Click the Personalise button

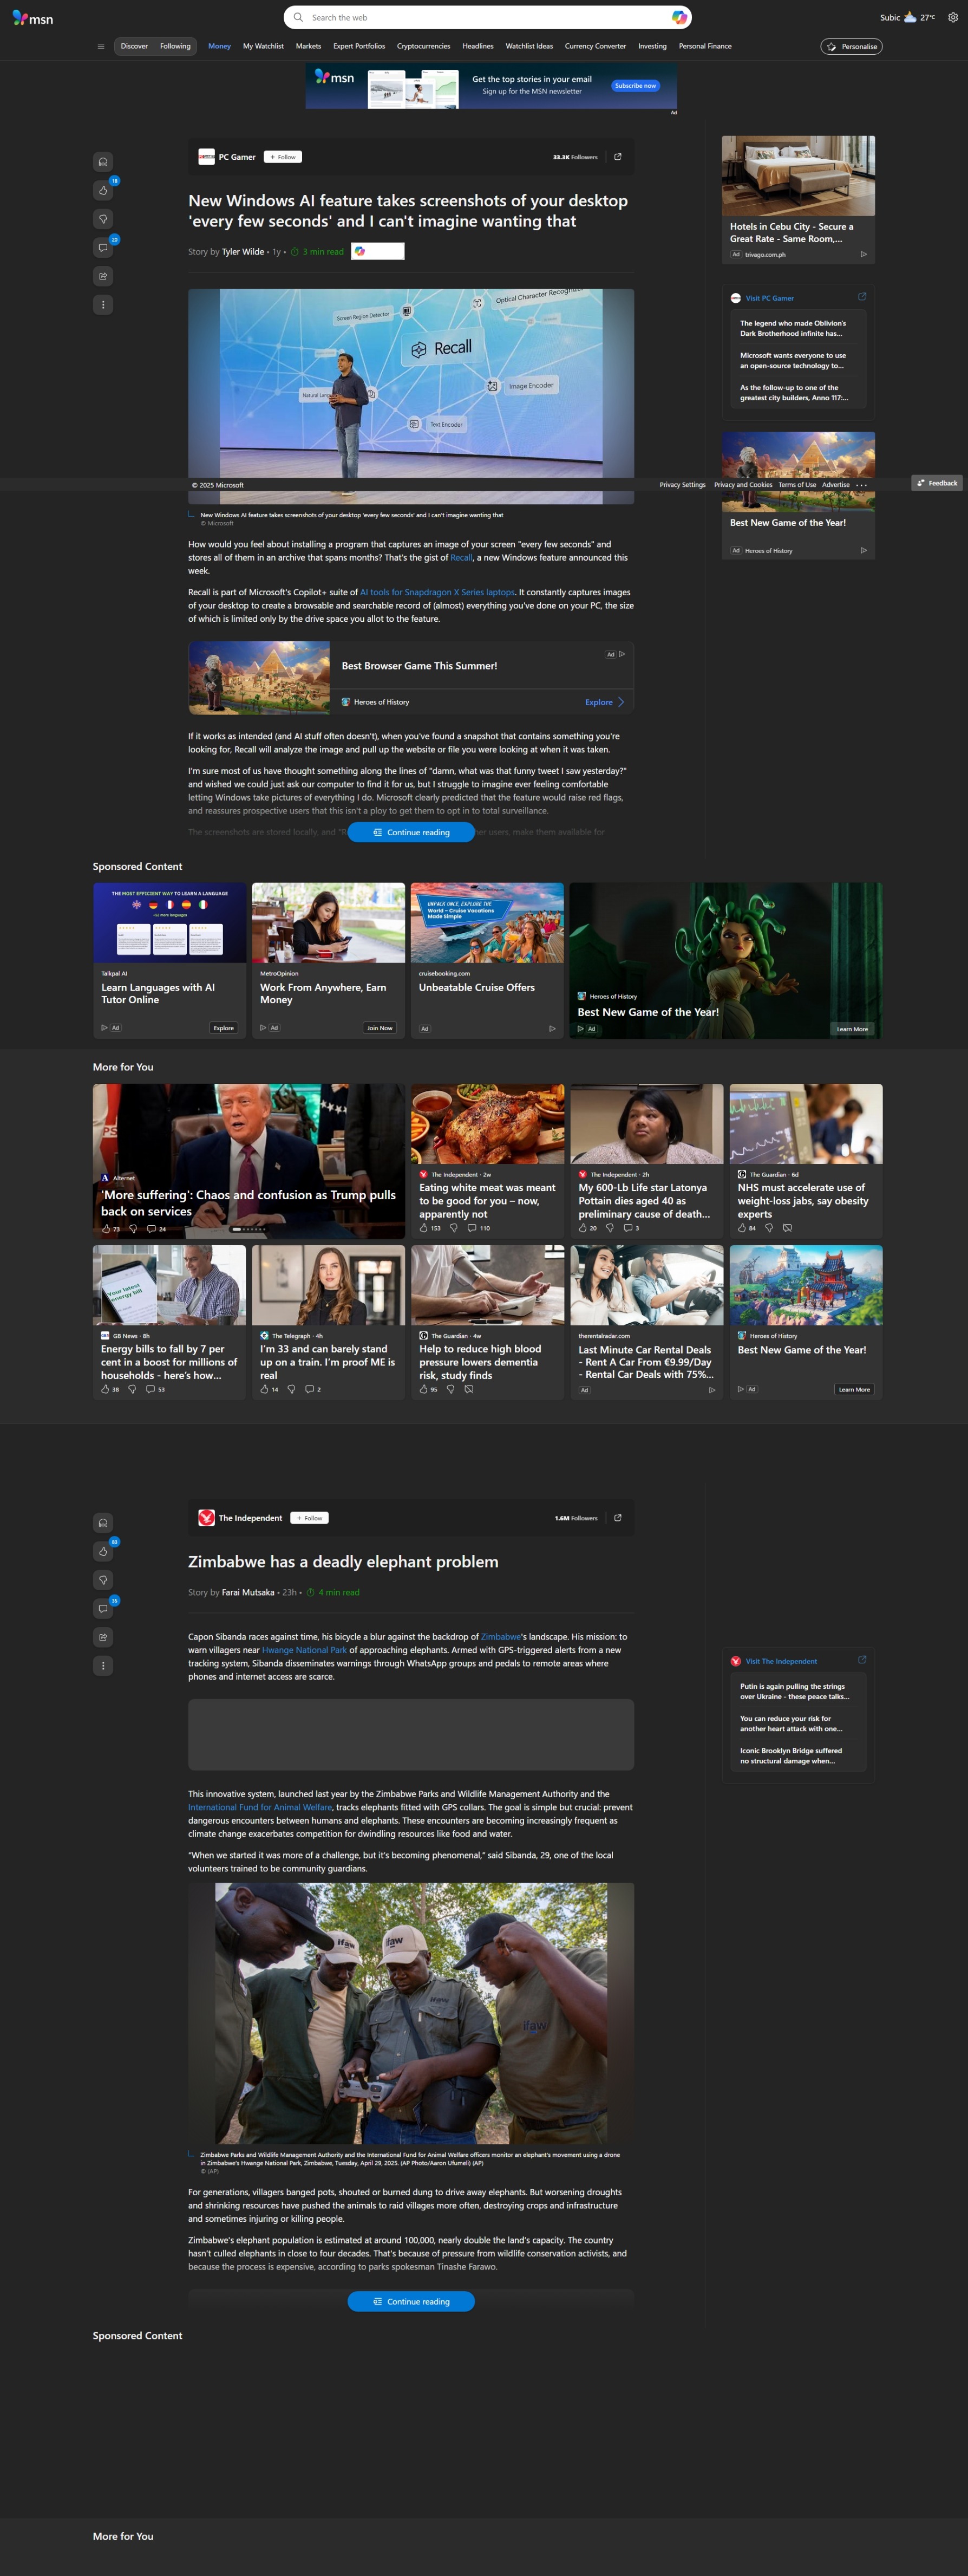[851, 46]
